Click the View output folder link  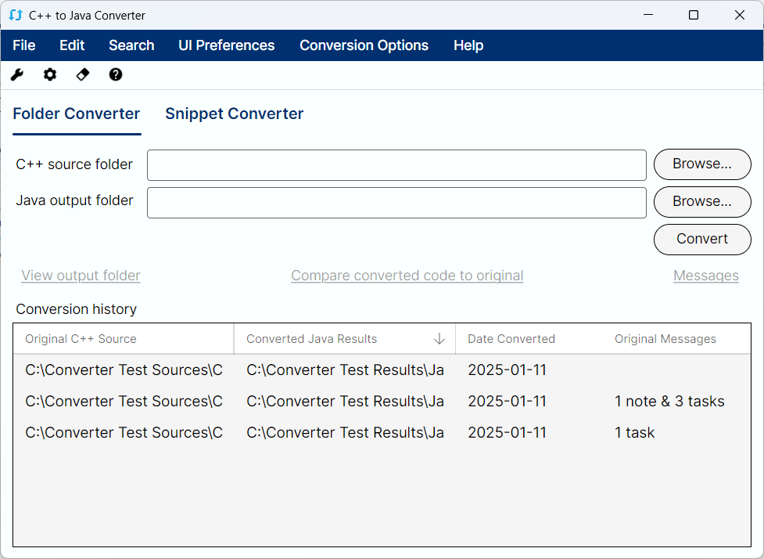81,276
